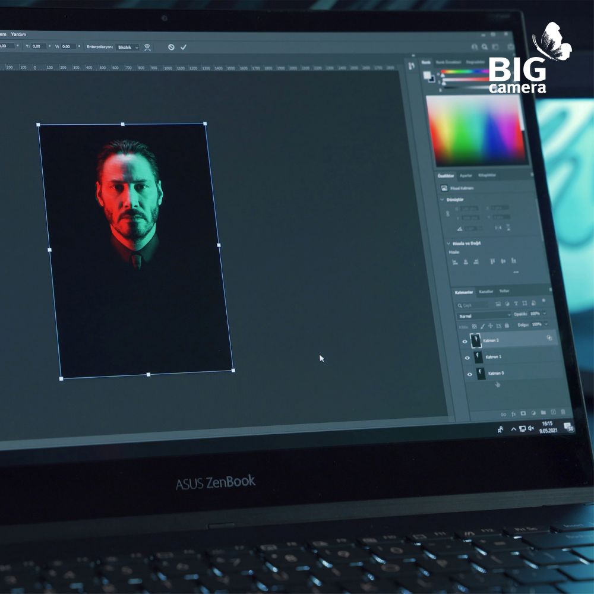This screenshot has height=594, width=594.
Task: Toggle the width-height link chain in Dönüştür
Action: coord(448,214)
